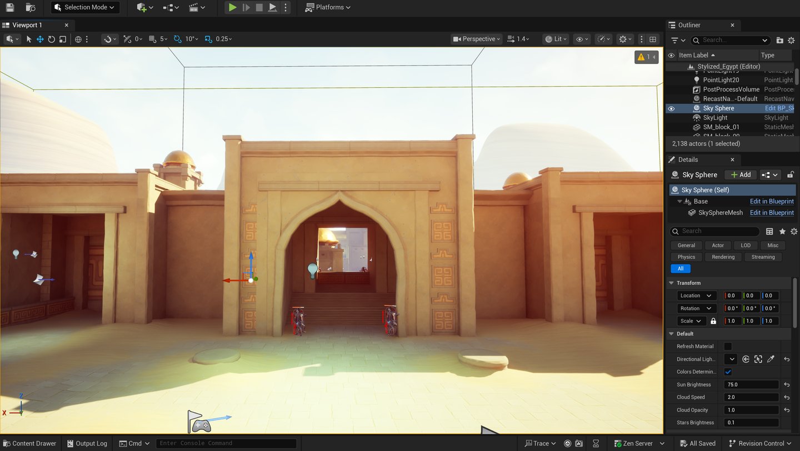Activate the translate move tool
Image resolution: width=800 pixels, height=451 pixels.
pos(40,39)
